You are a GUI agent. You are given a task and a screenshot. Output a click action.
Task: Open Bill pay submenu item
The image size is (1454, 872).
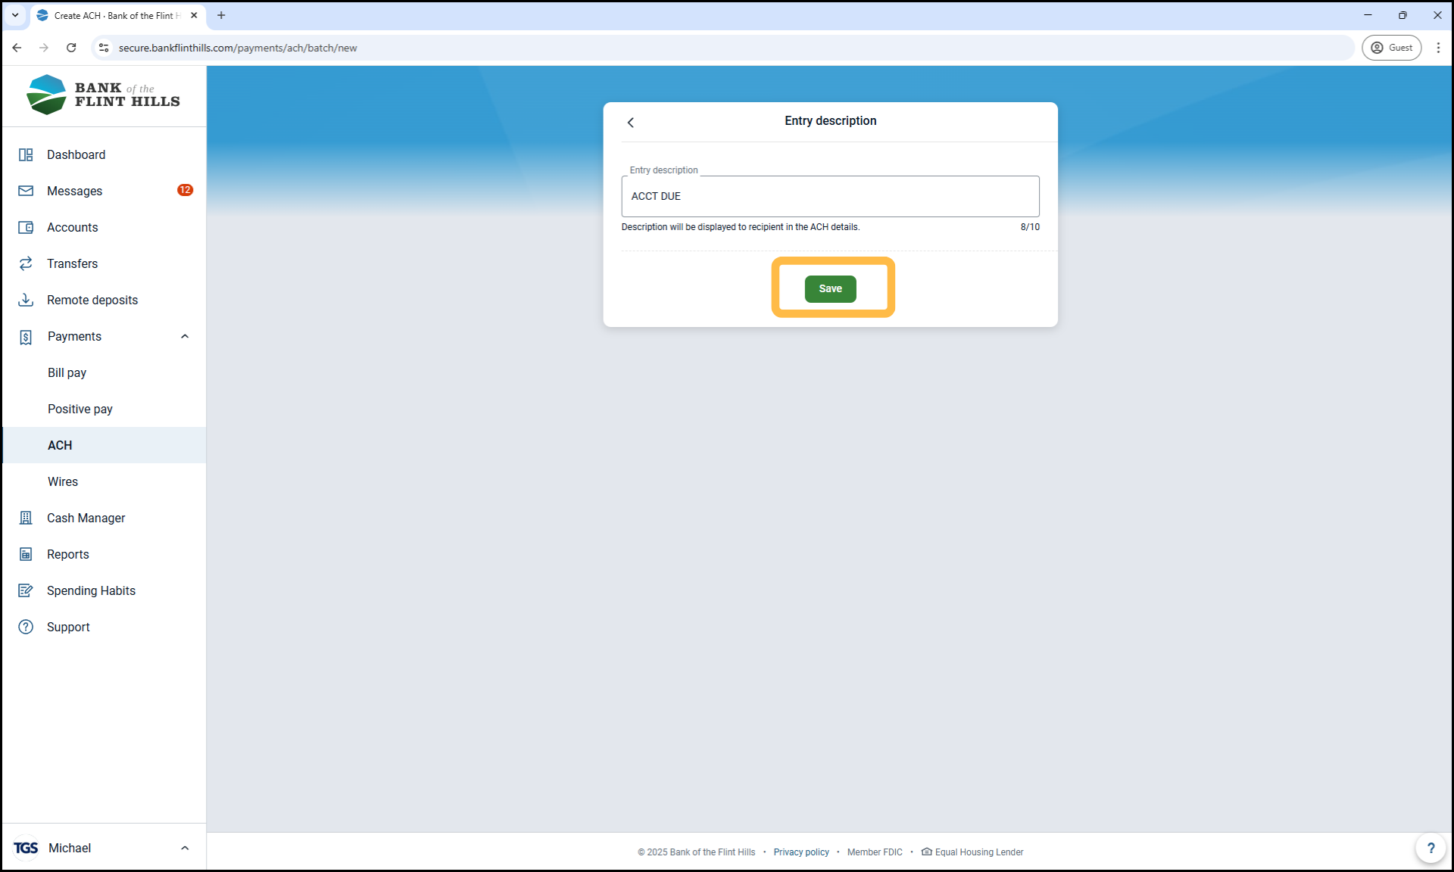point(67,372)
